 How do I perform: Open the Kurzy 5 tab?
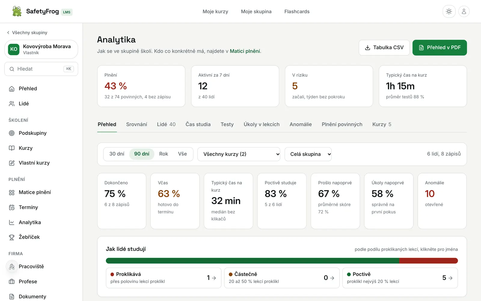pyautogui.click(x=381, y=124)
